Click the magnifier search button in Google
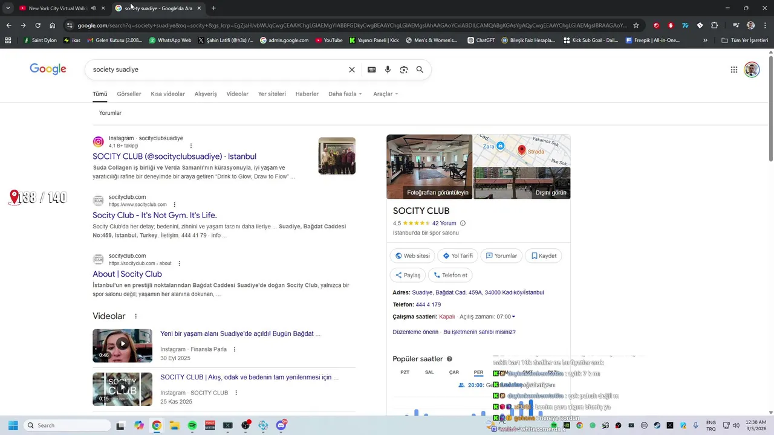 tap(420, 69)
